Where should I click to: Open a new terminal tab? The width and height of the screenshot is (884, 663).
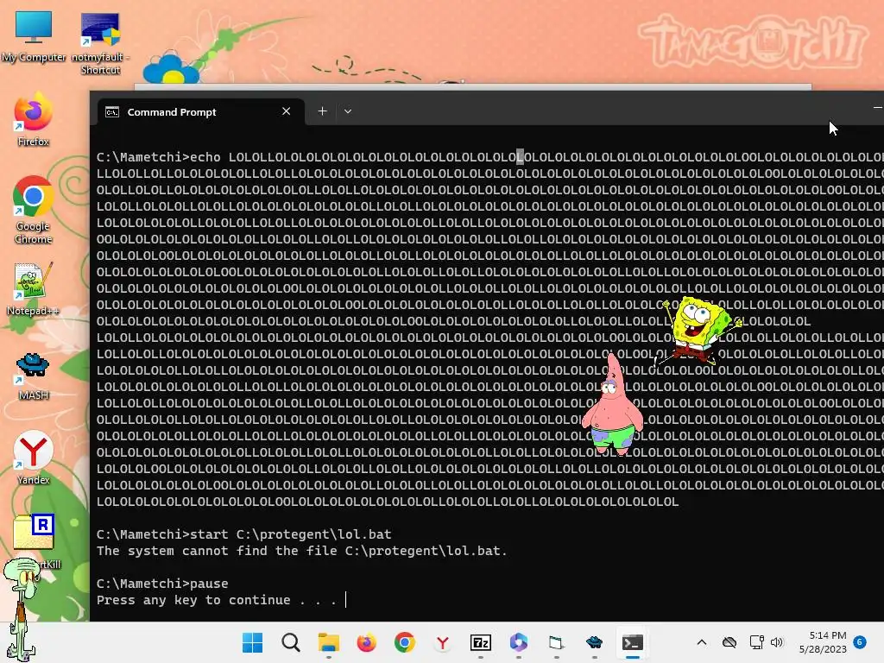323,111
